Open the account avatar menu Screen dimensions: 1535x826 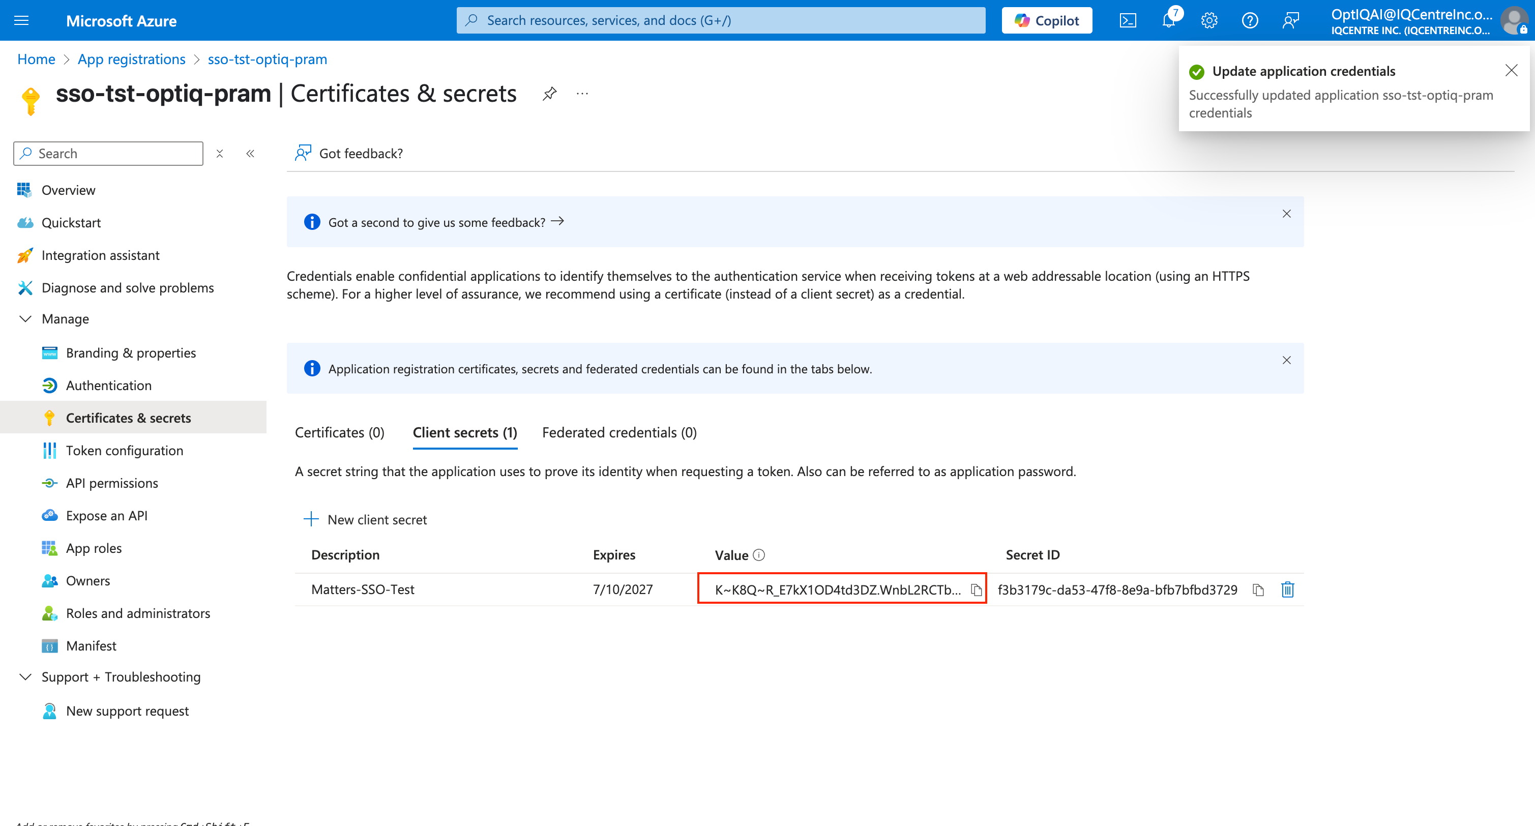[1514, 21]
